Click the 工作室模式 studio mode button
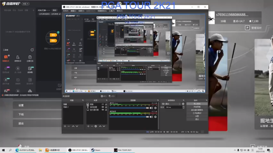The height and width of the screenshot is (153, 273). (x=197, y=113)
